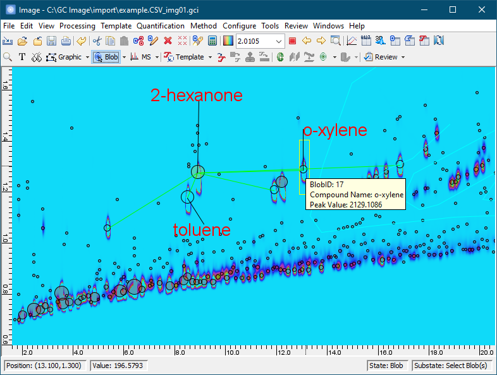Open the Processing menu
This screenshot has height=375, width=497.
[x=77, y=26]
